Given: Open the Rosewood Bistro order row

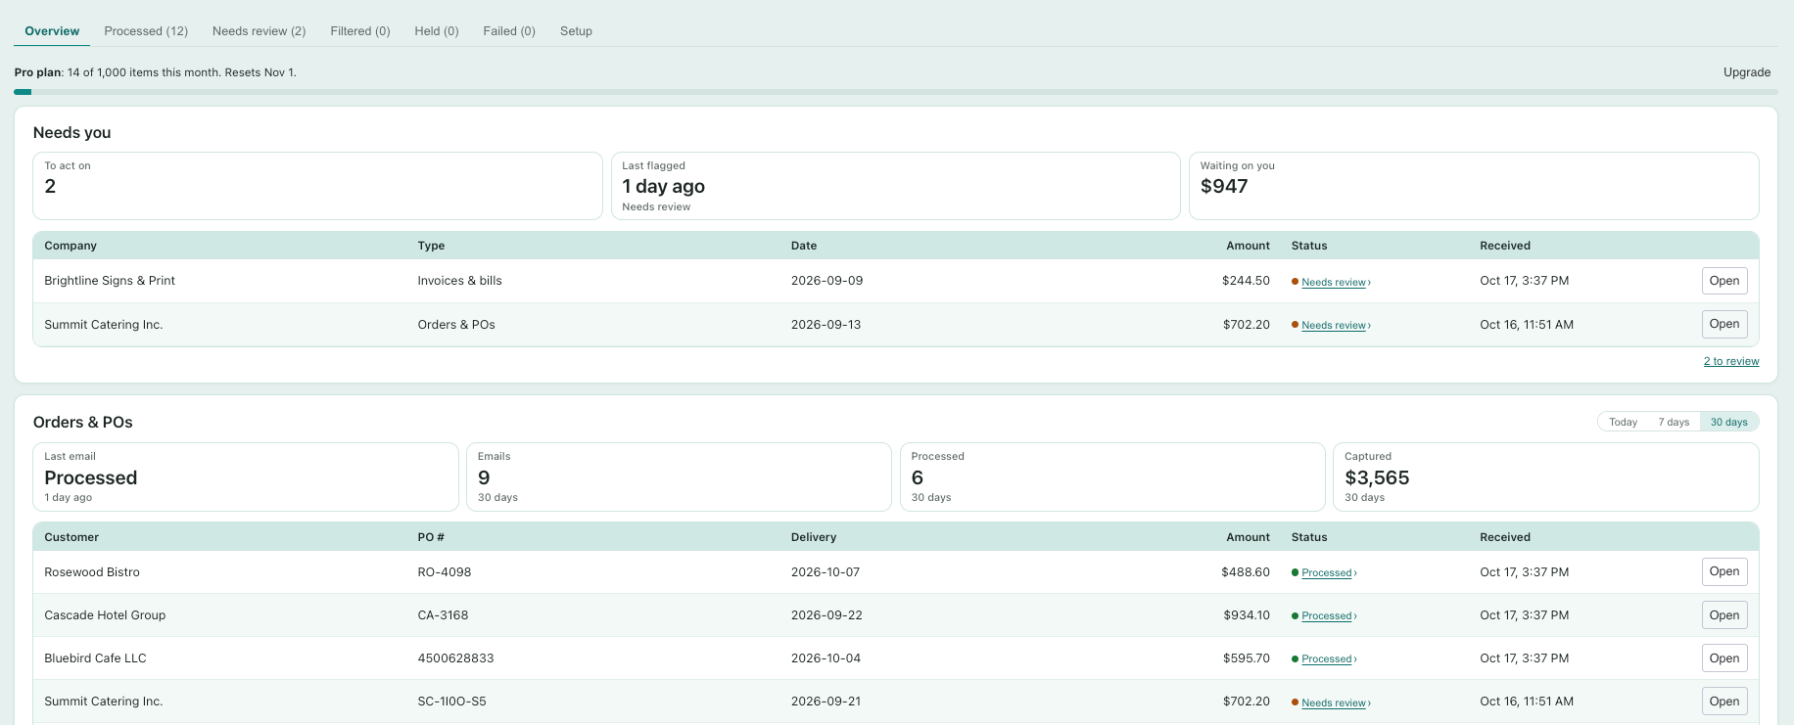Looking at the screenshot, I should [1724, 571].
